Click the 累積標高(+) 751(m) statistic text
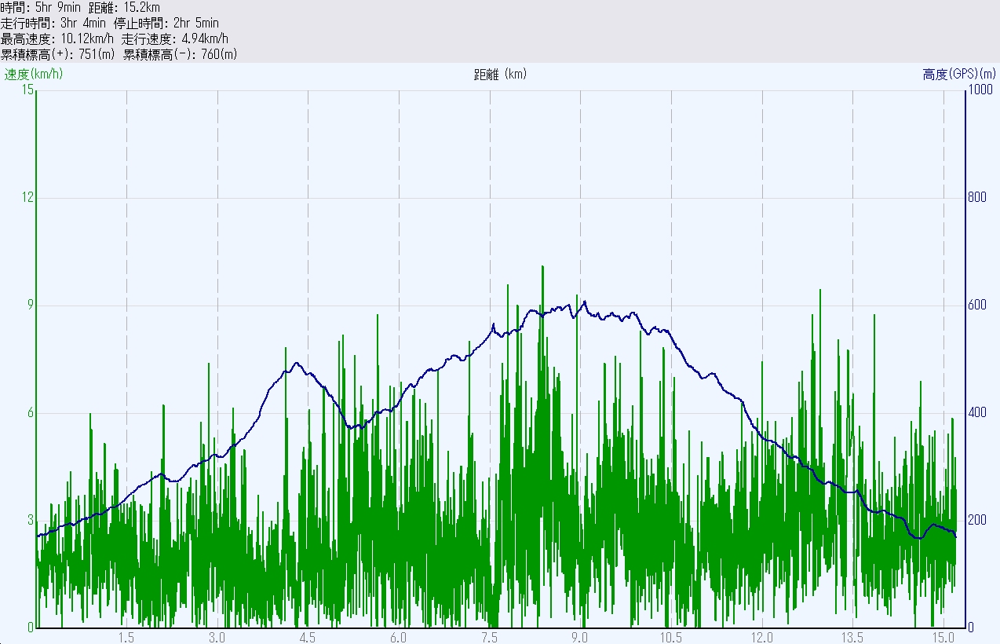 (x=58, y=54)
